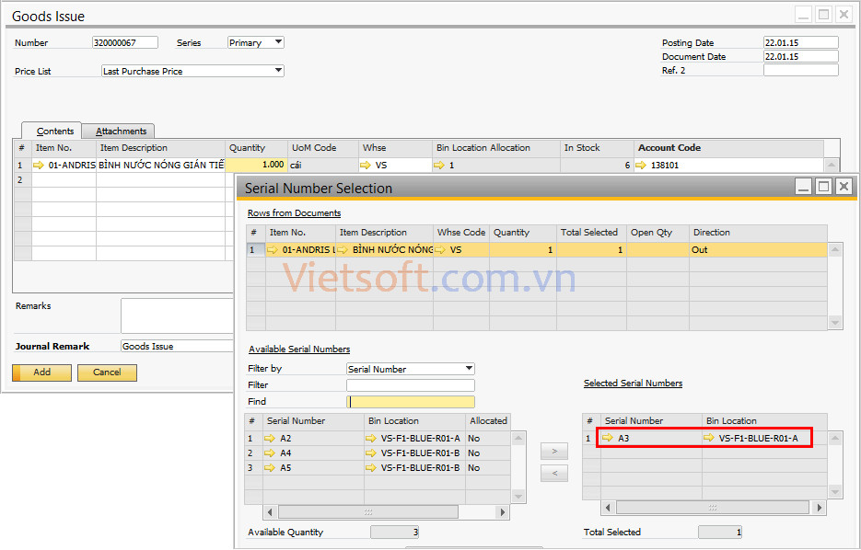Expand the Series Primary dropdown
The image size is (861, 550).
click(278, 42)
